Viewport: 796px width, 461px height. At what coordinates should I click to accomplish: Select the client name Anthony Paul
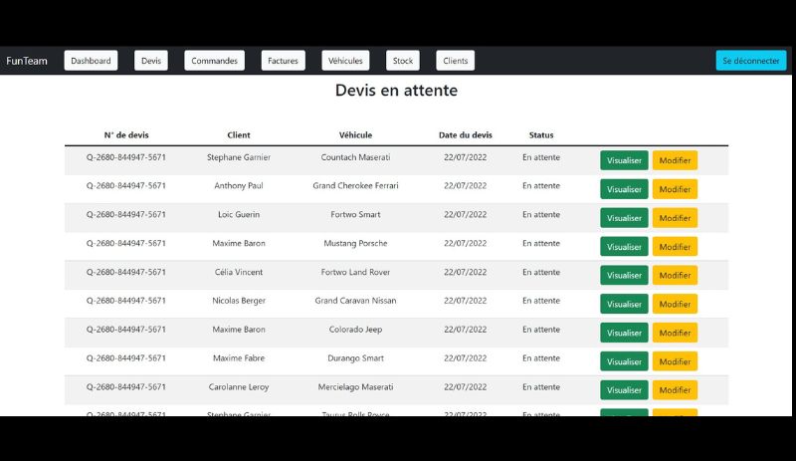239,185
